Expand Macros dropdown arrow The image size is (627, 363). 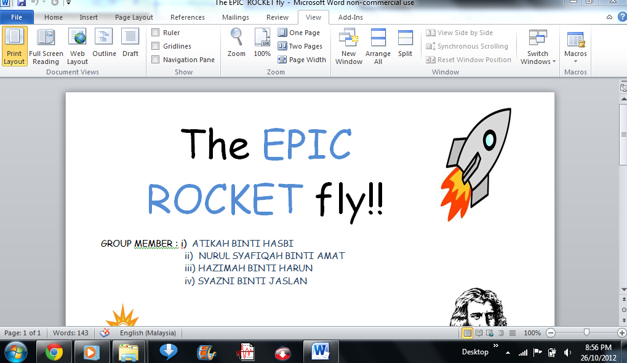click(x=575, y=62)
